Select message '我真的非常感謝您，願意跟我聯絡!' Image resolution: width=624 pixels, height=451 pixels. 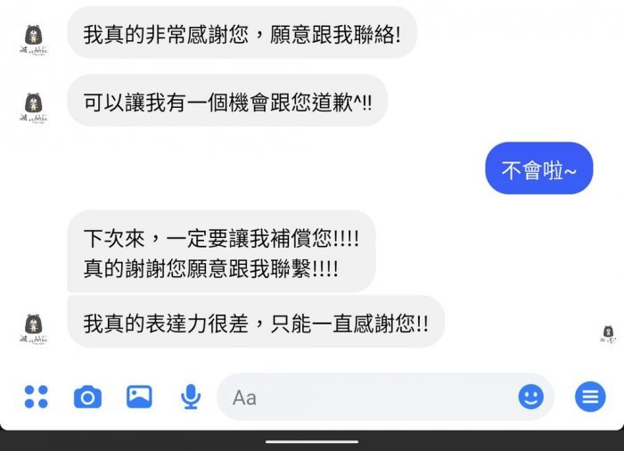point(242,33)
